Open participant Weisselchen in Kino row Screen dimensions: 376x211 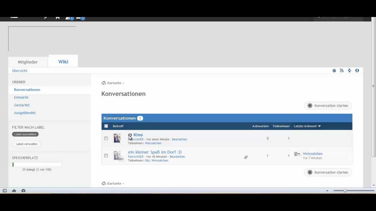tap(153, 143)
